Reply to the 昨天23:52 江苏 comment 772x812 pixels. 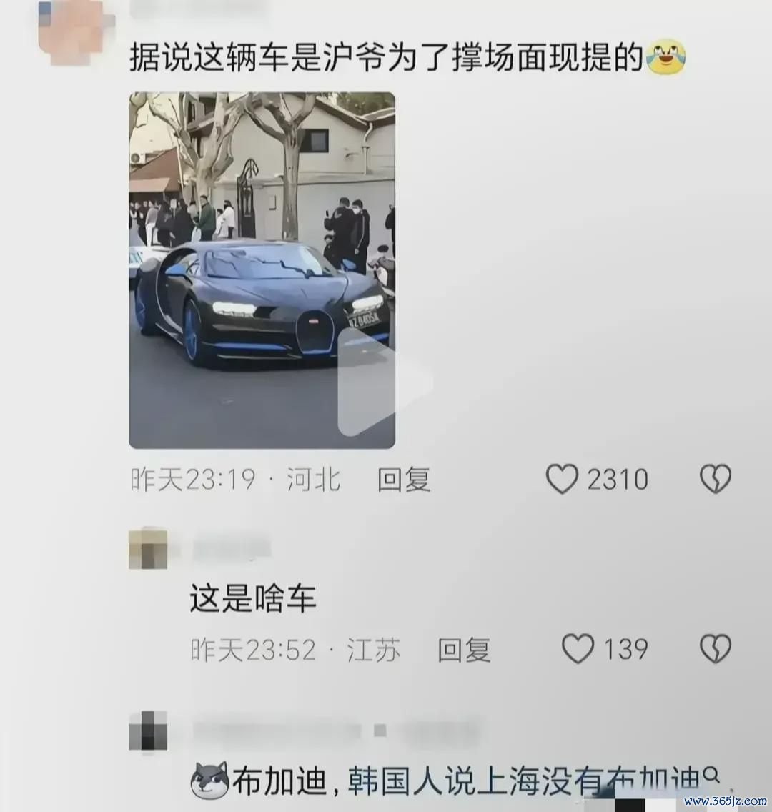464,650
